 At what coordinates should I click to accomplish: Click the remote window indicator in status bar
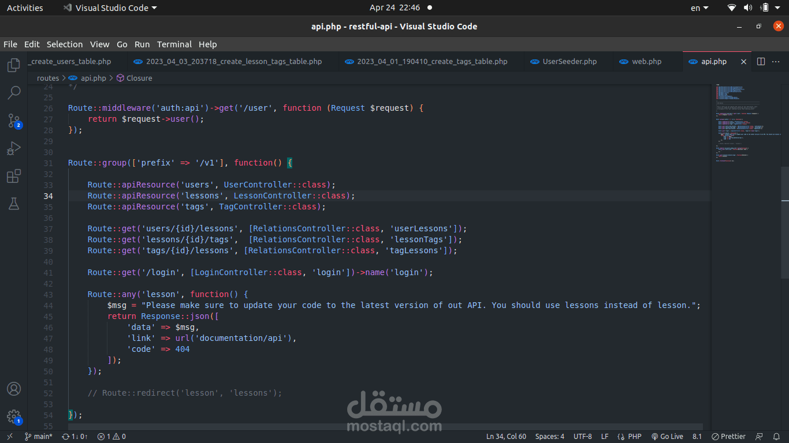pyautogui.click(x=9, y=437)
